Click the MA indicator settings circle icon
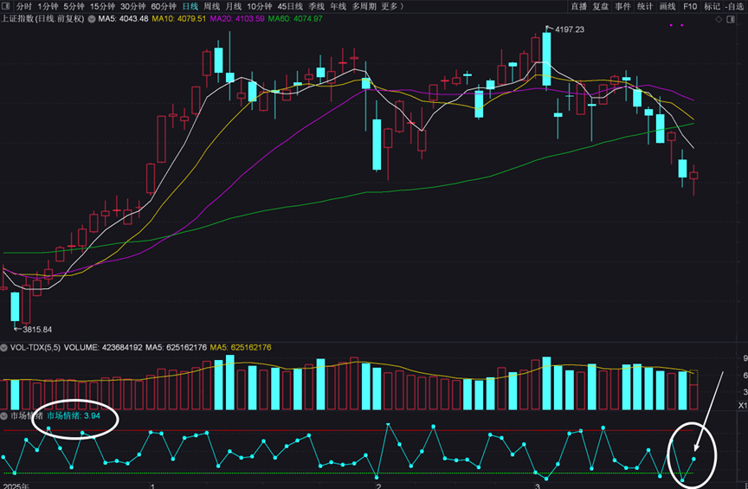The image size is (748, 489). (x=93, y=18)
